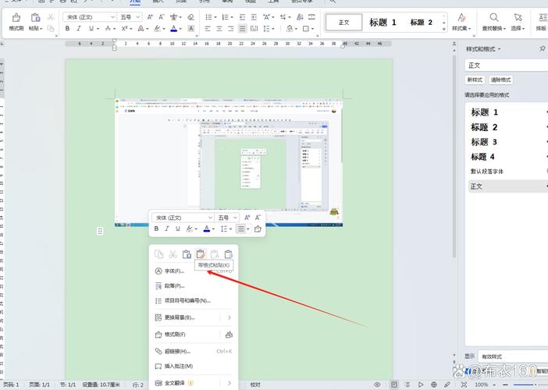The image size is (548, 390).
Task: Click Italic in the floating mini toolbar
Action: [167, 229]
